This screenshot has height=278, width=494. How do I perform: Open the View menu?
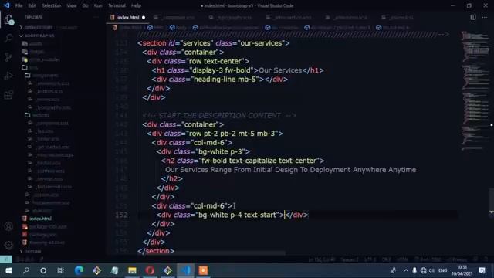(x=72, y=5)
